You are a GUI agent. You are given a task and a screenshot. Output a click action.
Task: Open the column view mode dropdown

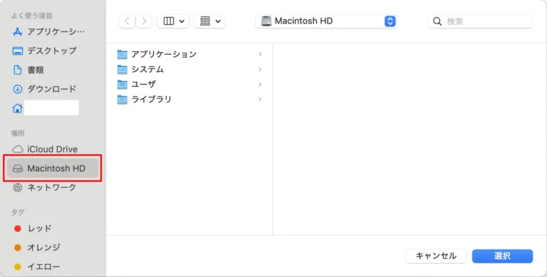(173, 21)
